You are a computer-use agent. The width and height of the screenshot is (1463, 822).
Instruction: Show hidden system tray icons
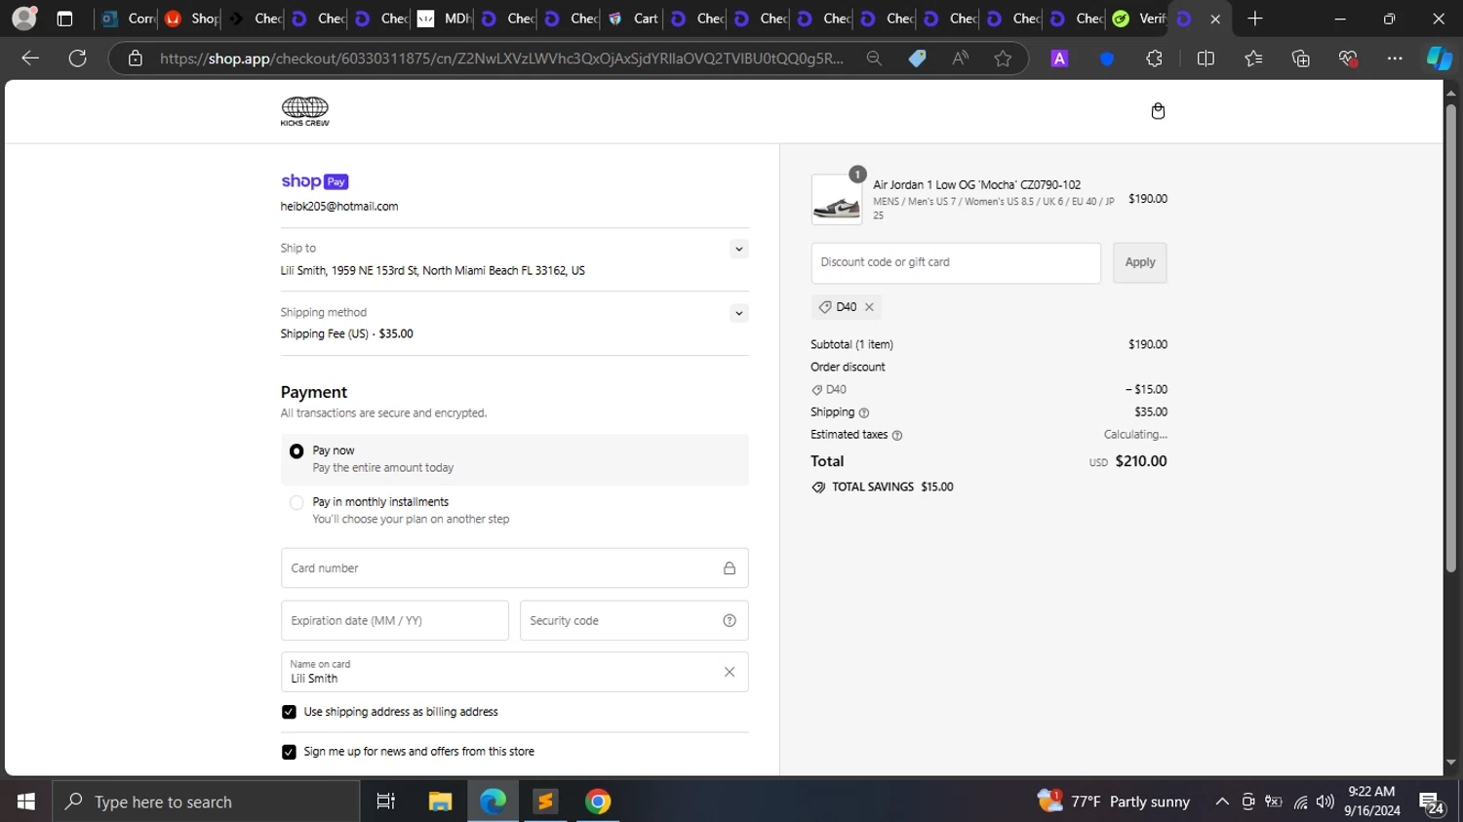pos(1222,802)
